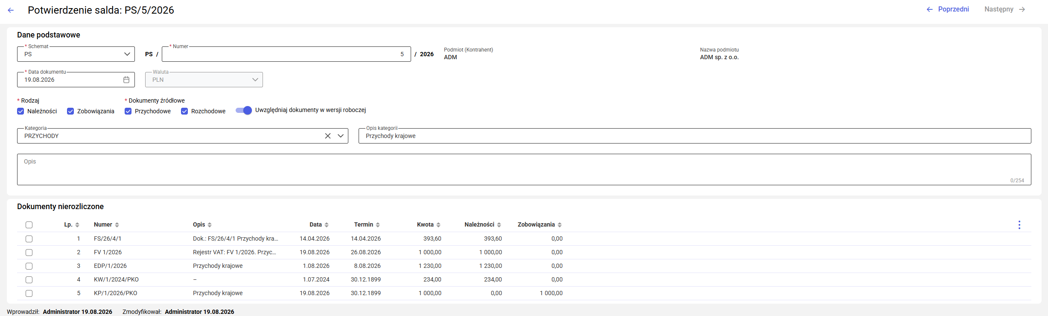The height and width of the screenshot is (316, 1048).
Task: Click the Termin date 8.08.2026
Action: point(367,266)
